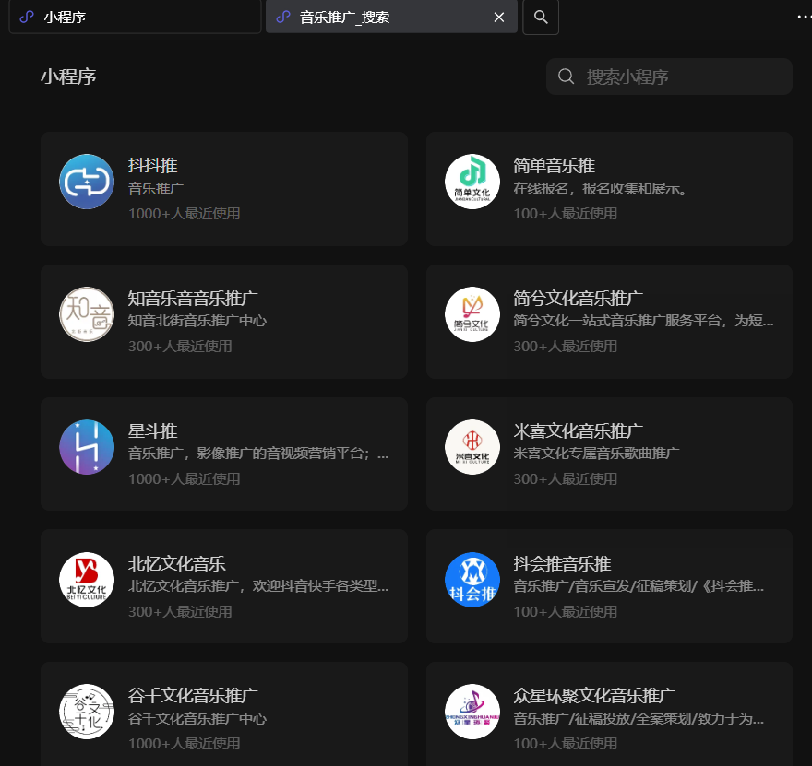The width and height of the screenshot is (812, 766).
Task: Click the 米喜文化专属音乐歌曲推广 description
Action: 596,454
